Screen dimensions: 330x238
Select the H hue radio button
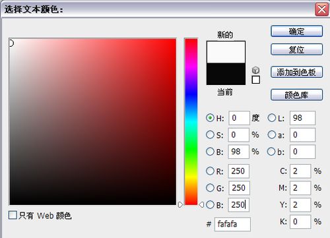210,118
